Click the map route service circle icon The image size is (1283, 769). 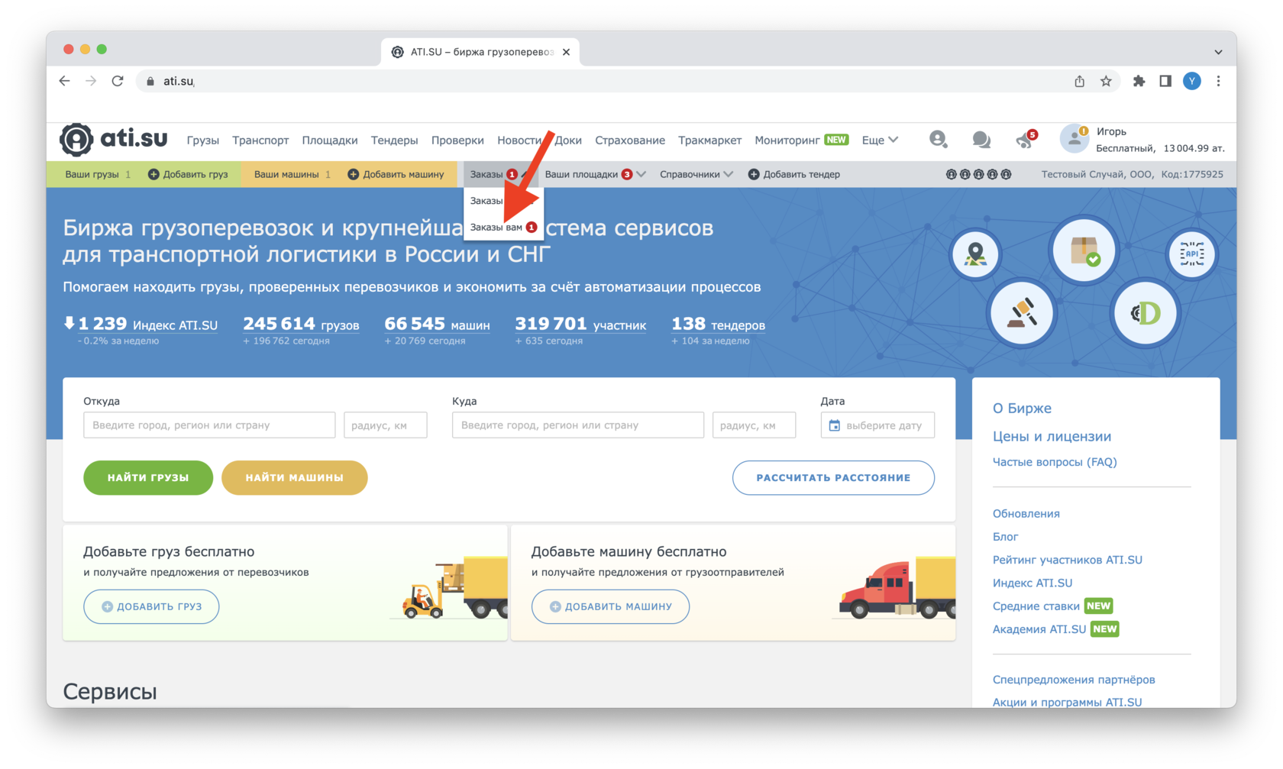975,254
